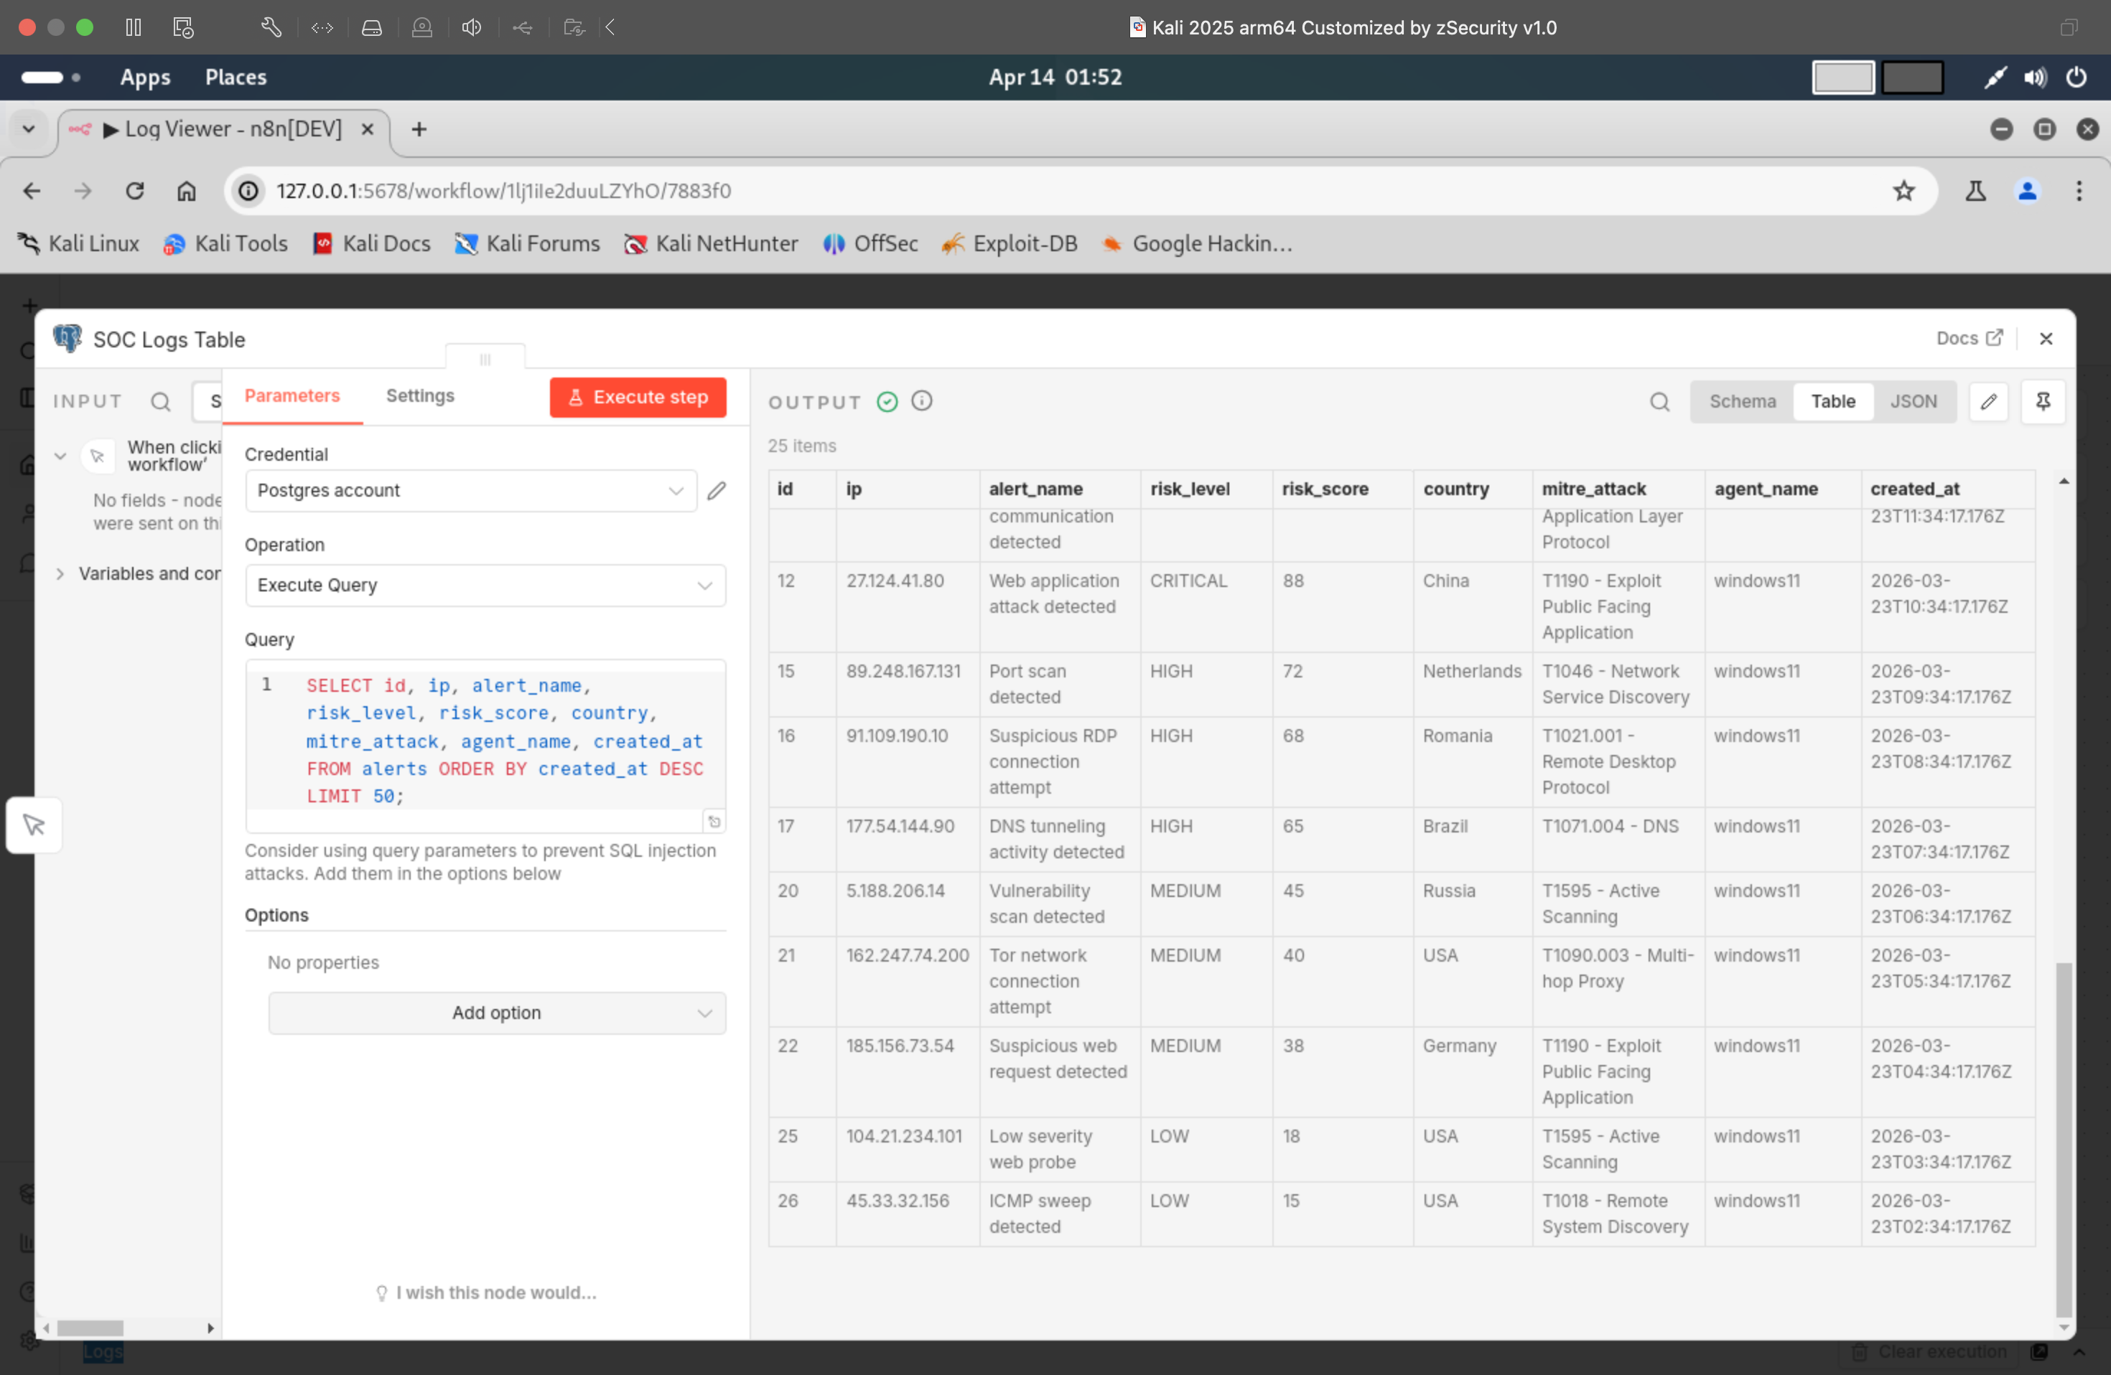Open the search icon in OUTPUT panel
The height and width of the screenshot is (1375, 2111).
pos(1659,402)
